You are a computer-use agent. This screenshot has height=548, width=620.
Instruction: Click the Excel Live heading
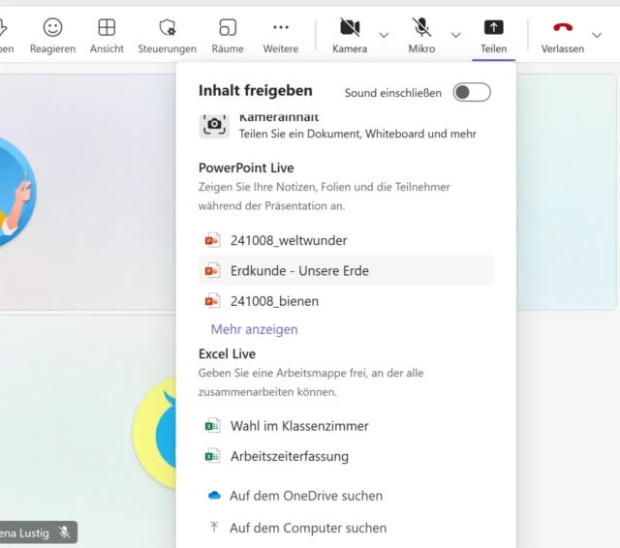click(x=227, y=353)
